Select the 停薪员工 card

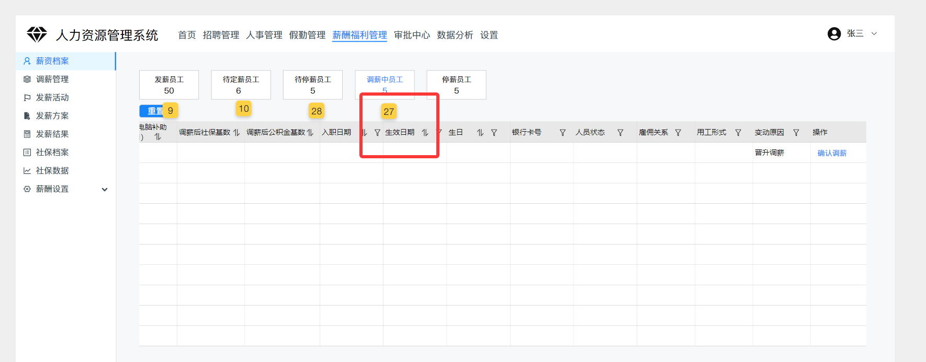[x=457, y=85]
